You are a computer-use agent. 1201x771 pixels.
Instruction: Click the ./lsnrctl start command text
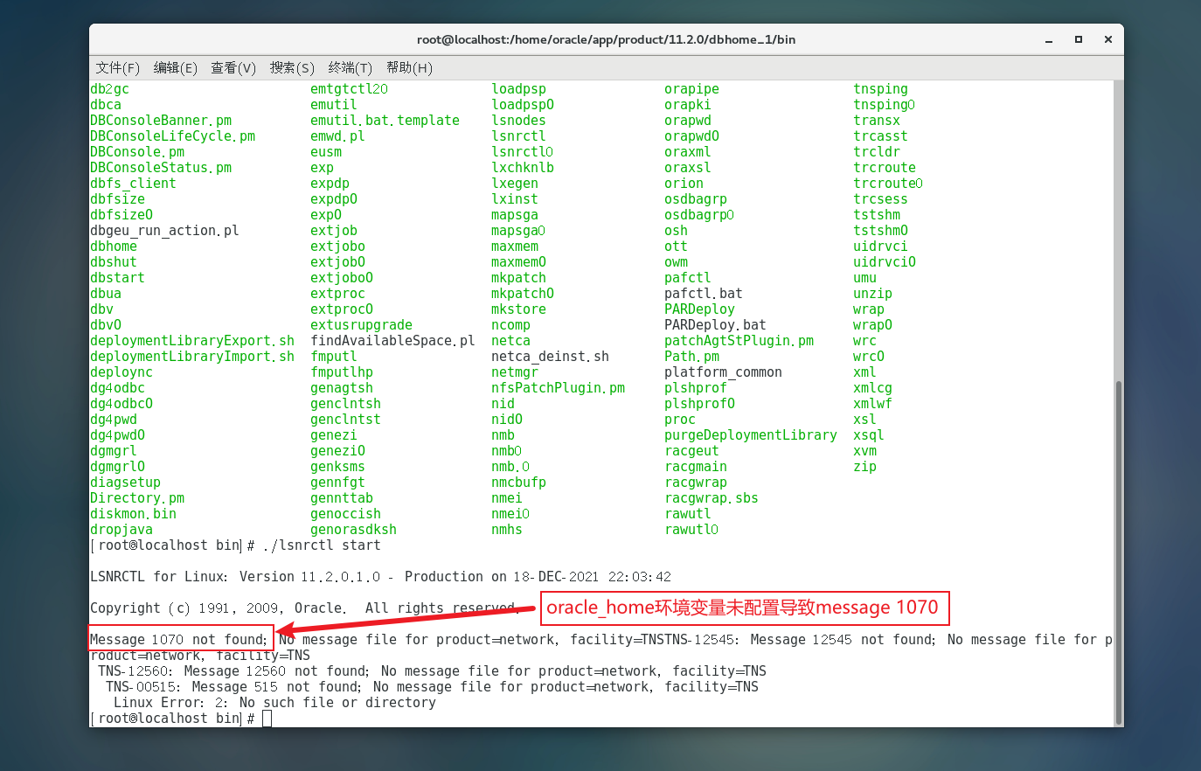tap(322, 545)
